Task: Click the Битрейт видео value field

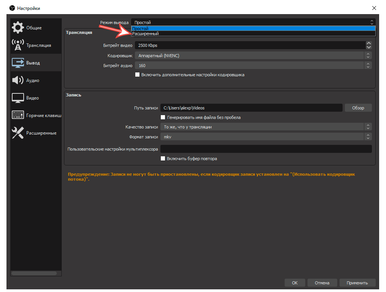Action: (250, 45)
